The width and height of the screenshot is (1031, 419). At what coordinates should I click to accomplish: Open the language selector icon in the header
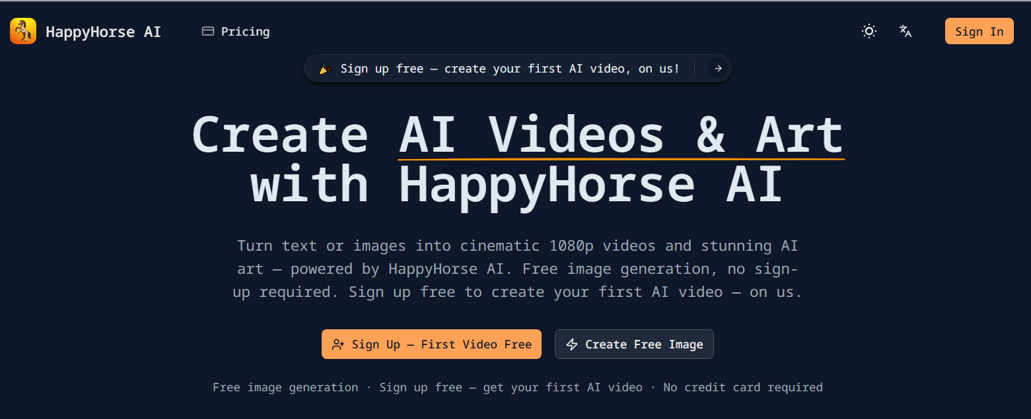(x=905, y=31)
